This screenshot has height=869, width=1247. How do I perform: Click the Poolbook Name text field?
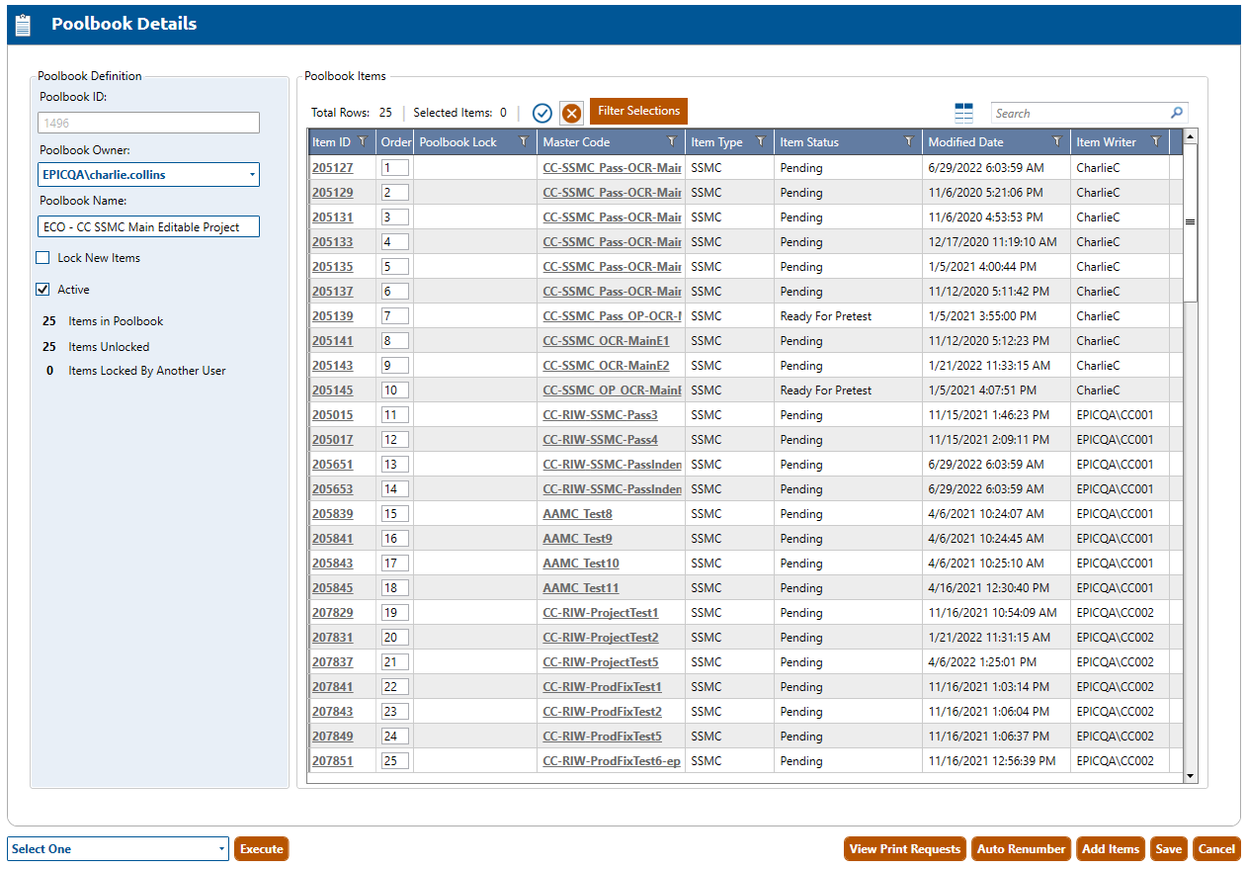[148, 227]
